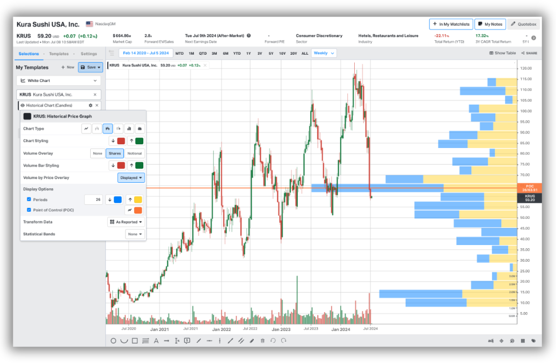
Task: Redo the last drawing action
Action: (284, 340)
